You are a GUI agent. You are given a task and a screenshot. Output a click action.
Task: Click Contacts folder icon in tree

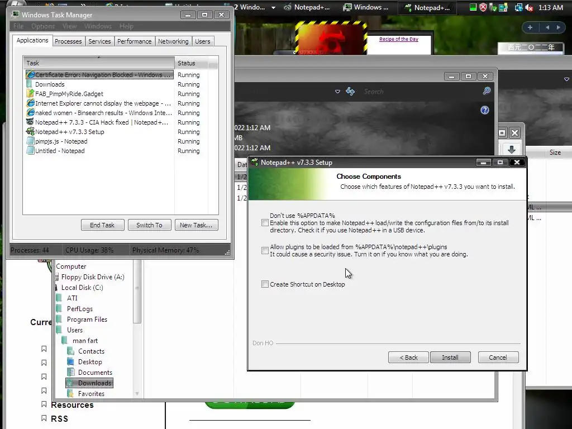(x=71, y=351)
